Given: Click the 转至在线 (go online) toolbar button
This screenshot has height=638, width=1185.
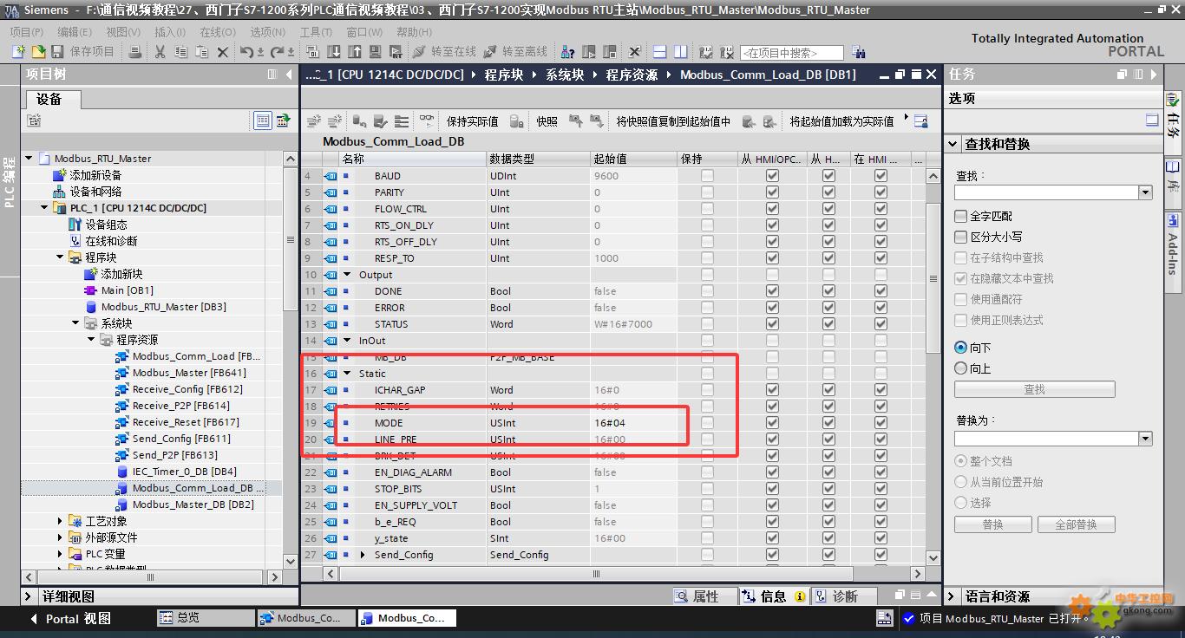Looking at the screenshot, I should pyautogui.click(x=444, y=52).
